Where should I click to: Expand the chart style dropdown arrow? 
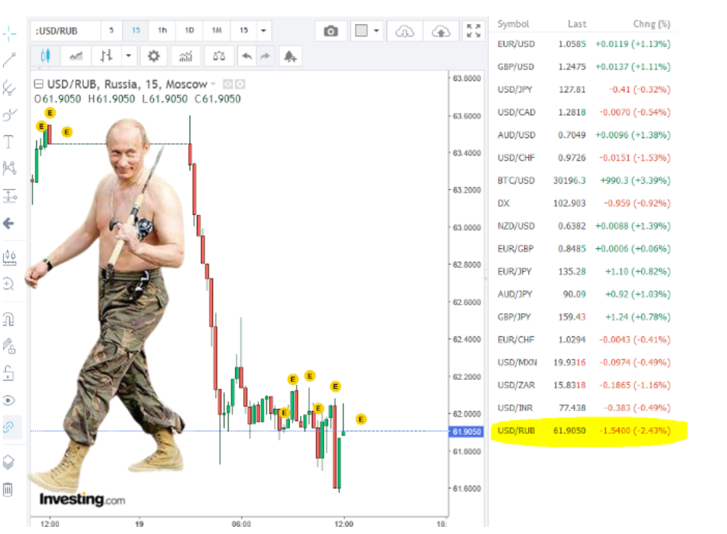pyautogui.click(x=129, y=56)
